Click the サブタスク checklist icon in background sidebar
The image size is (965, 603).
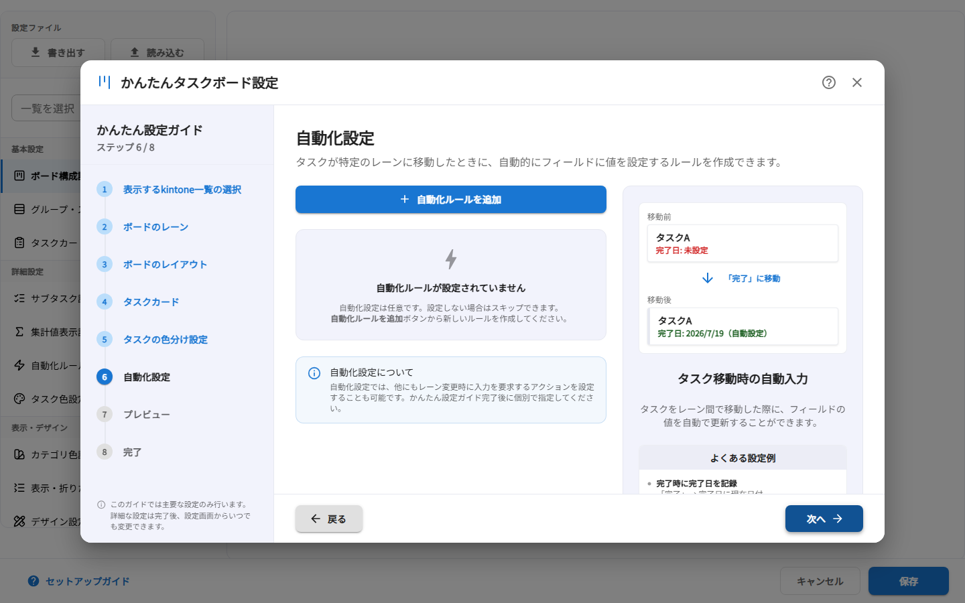tap(19, 298)
